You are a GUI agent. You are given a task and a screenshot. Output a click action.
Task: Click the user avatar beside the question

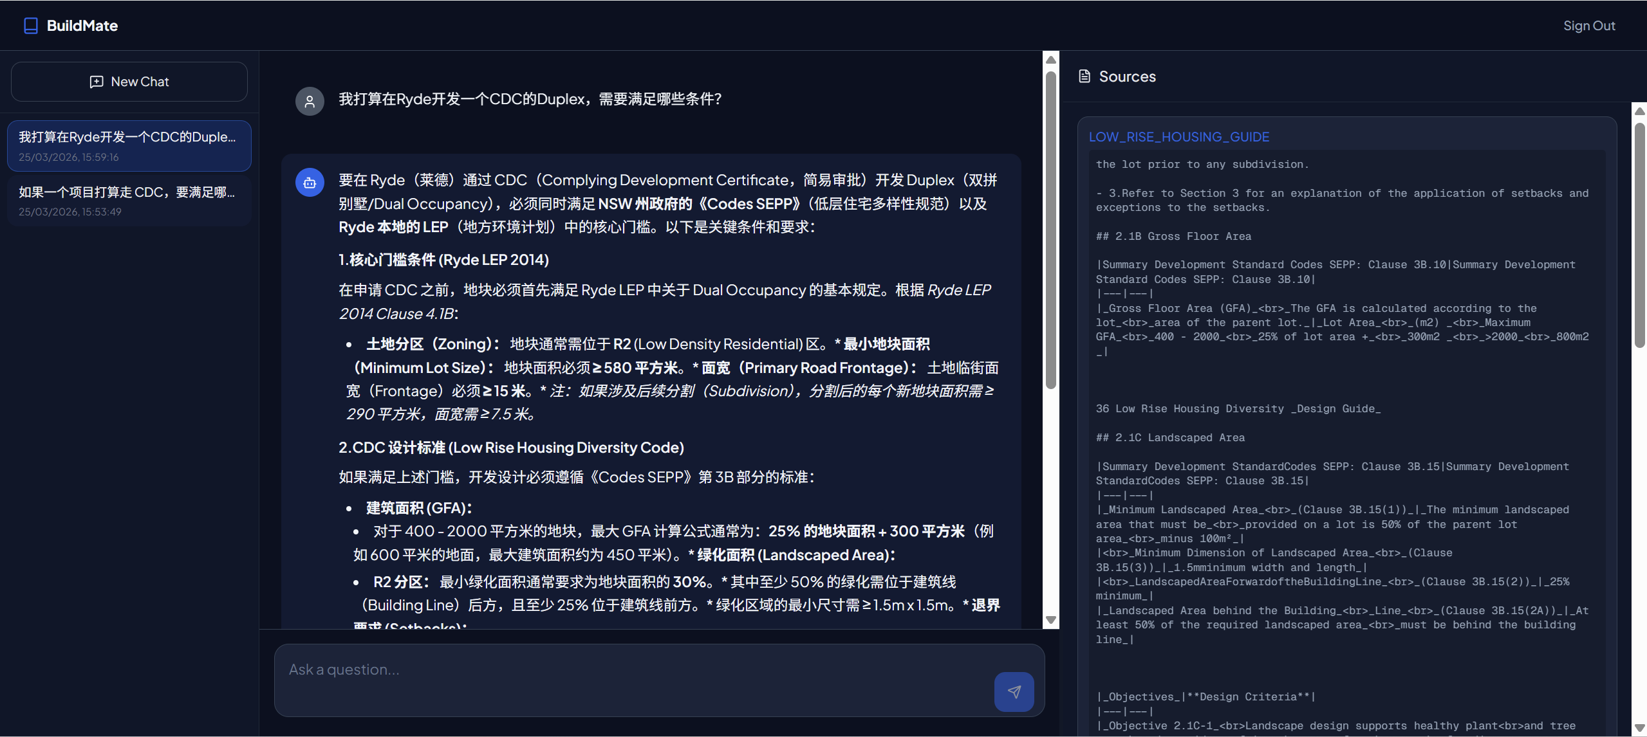[x=310, y=100]
